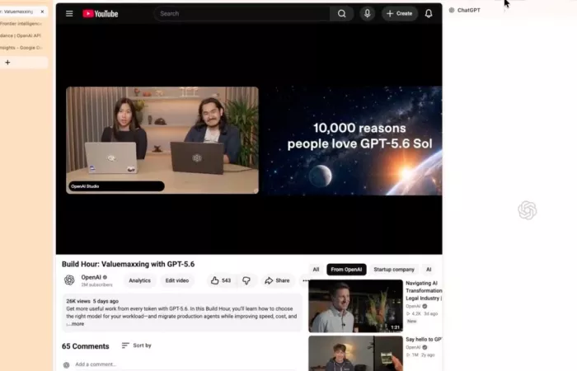This screenshot has height=371, width=577.
Task: Click the video title Build Hour text
Action: click(x=128, y=265)
